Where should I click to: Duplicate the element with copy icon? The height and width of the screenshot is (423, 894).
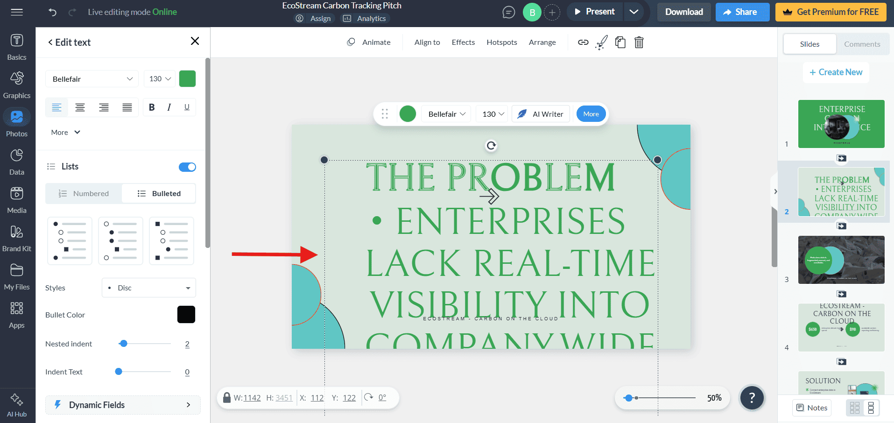click(620, 42)
